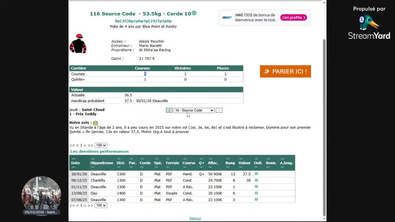The image size is (395, 222).
Task: Click the oeillères icon in the 07/08/25 row
Action: 256,199
